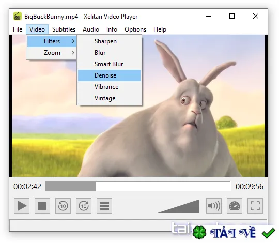The height and width of the screenshot is (243, 279).
Task: Click the TẢI VỀ download link
Action: (233, 233)
